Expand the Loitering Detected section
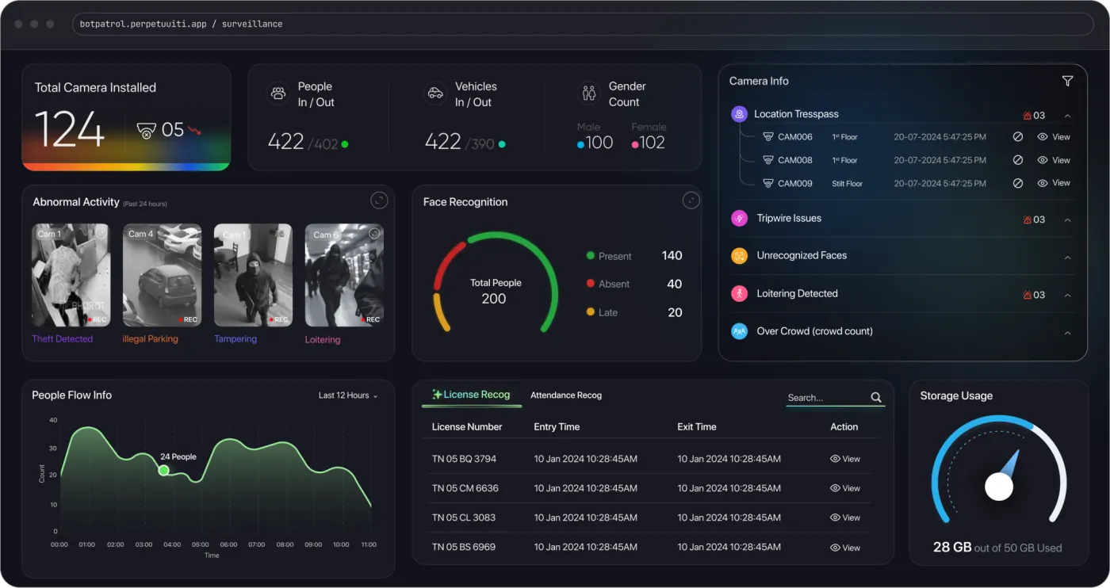Screen dimensions: 1110x588 point(1067,295)
